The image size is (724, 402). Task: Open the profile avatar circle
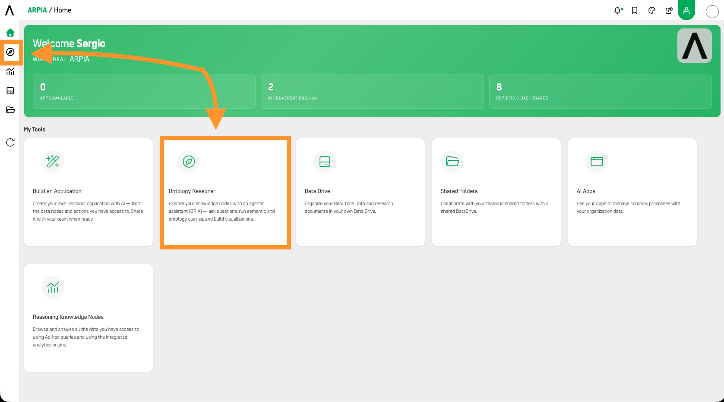712,12
